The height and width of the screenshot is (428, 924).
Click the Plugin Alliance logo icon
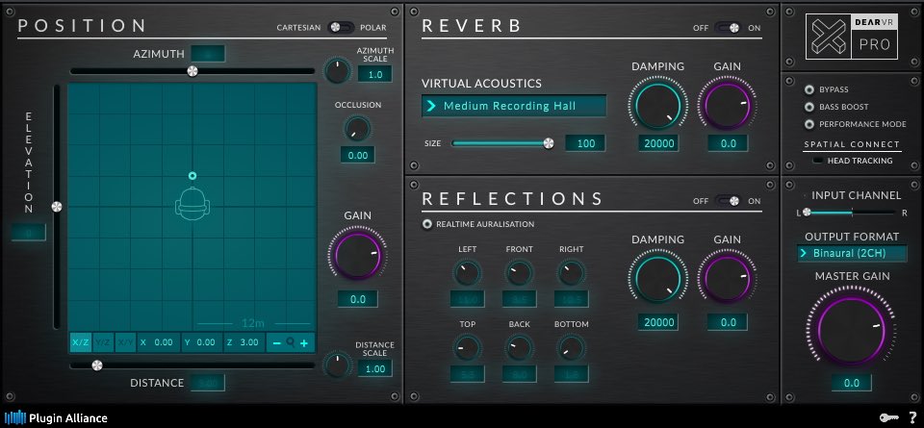pyautogui.click(x=15, y=418)
